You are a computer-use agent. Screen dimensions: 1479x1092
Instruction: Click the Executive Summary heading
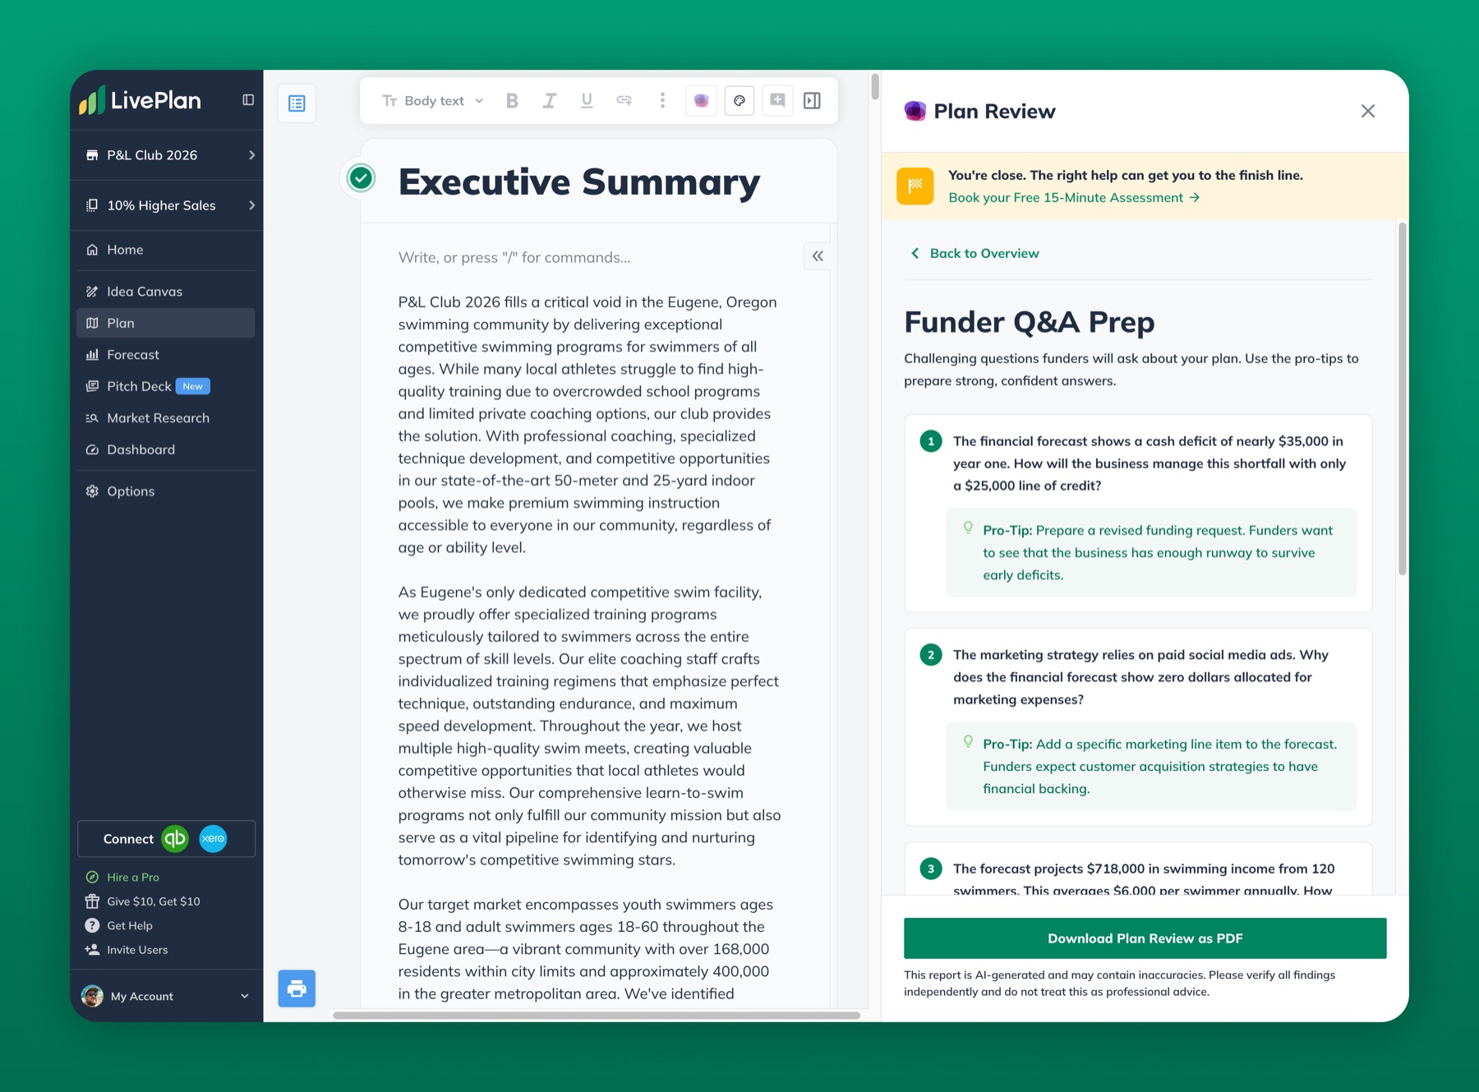(579, 182)
